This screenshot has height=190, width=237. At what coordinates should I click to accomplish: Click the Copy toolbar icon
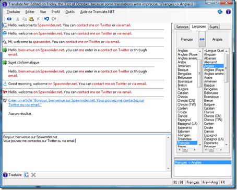coord(25,19)
